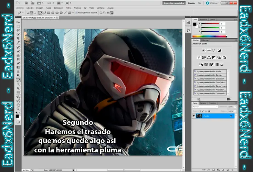Select the Crop tool

(x=18, y=39)
